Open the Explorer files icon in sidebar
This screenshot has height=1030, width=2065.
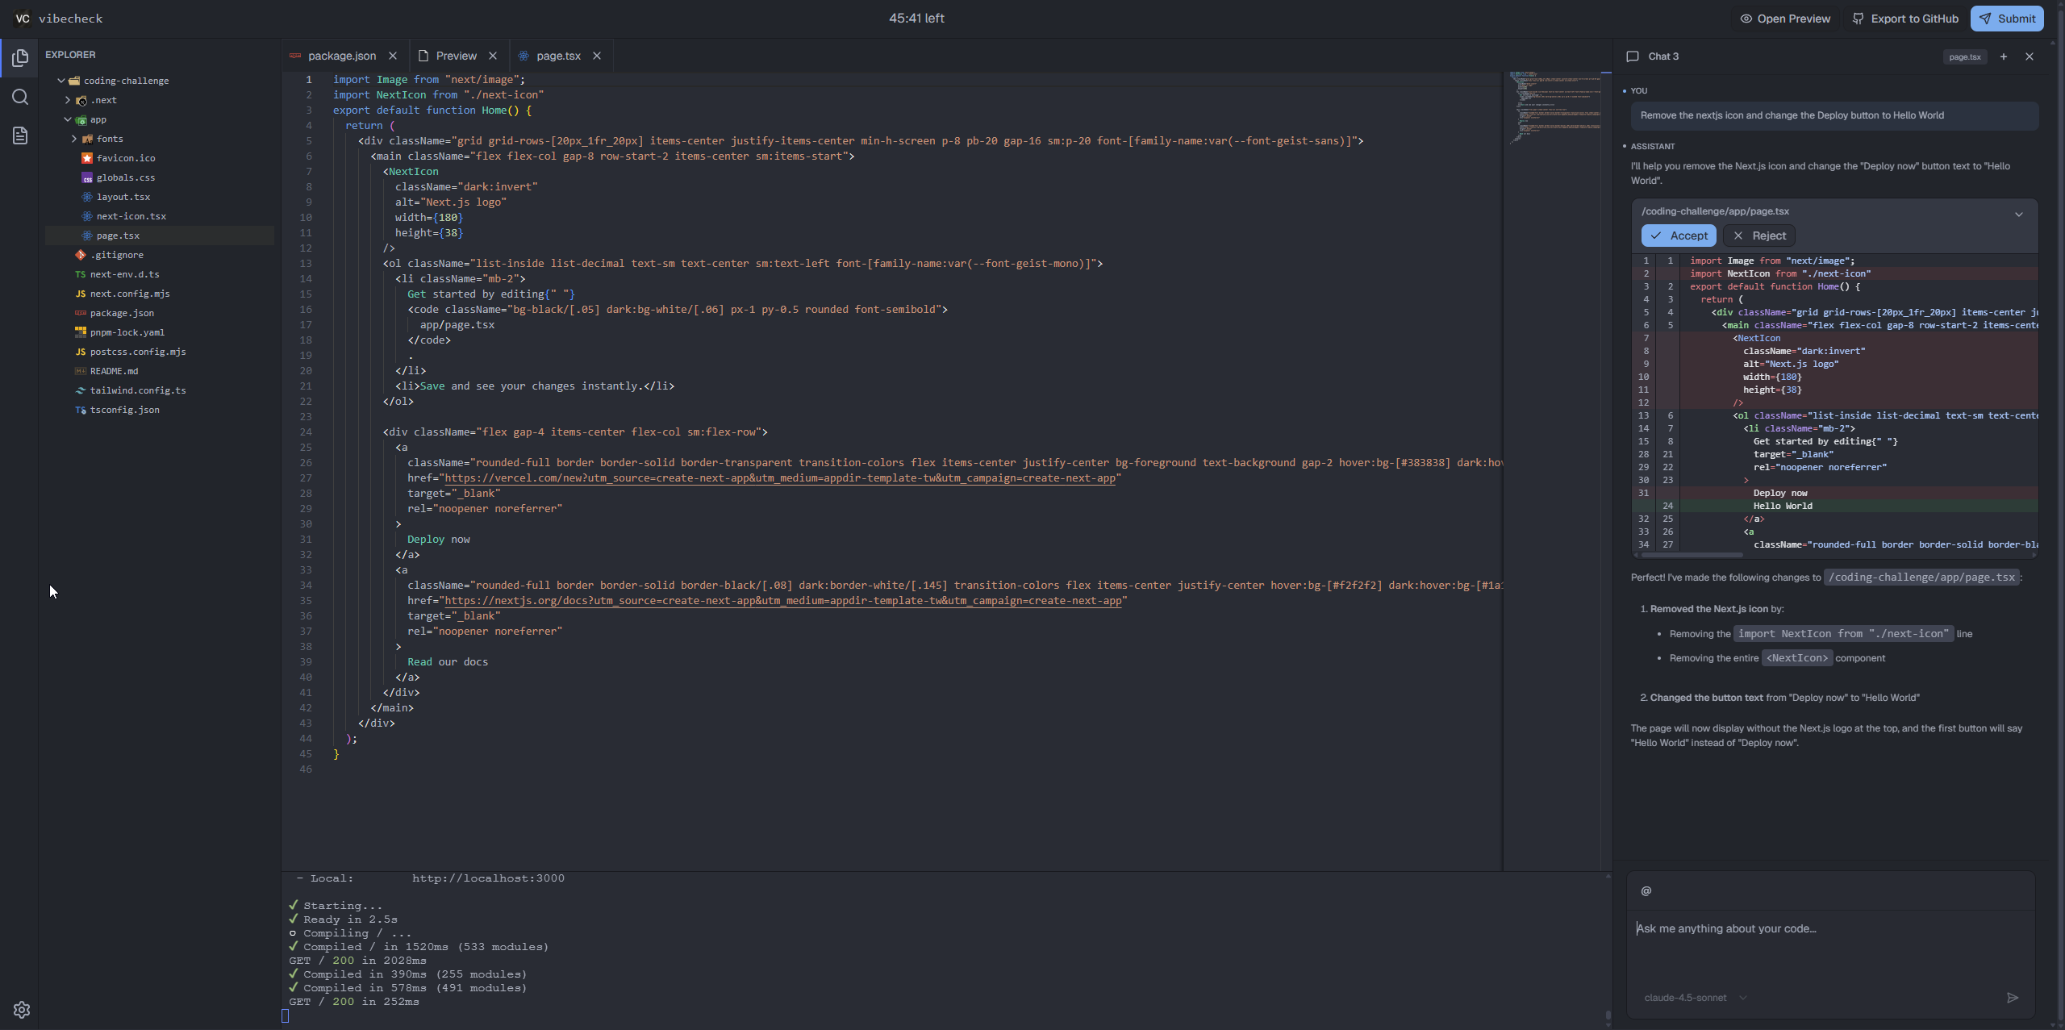(20, 57)
